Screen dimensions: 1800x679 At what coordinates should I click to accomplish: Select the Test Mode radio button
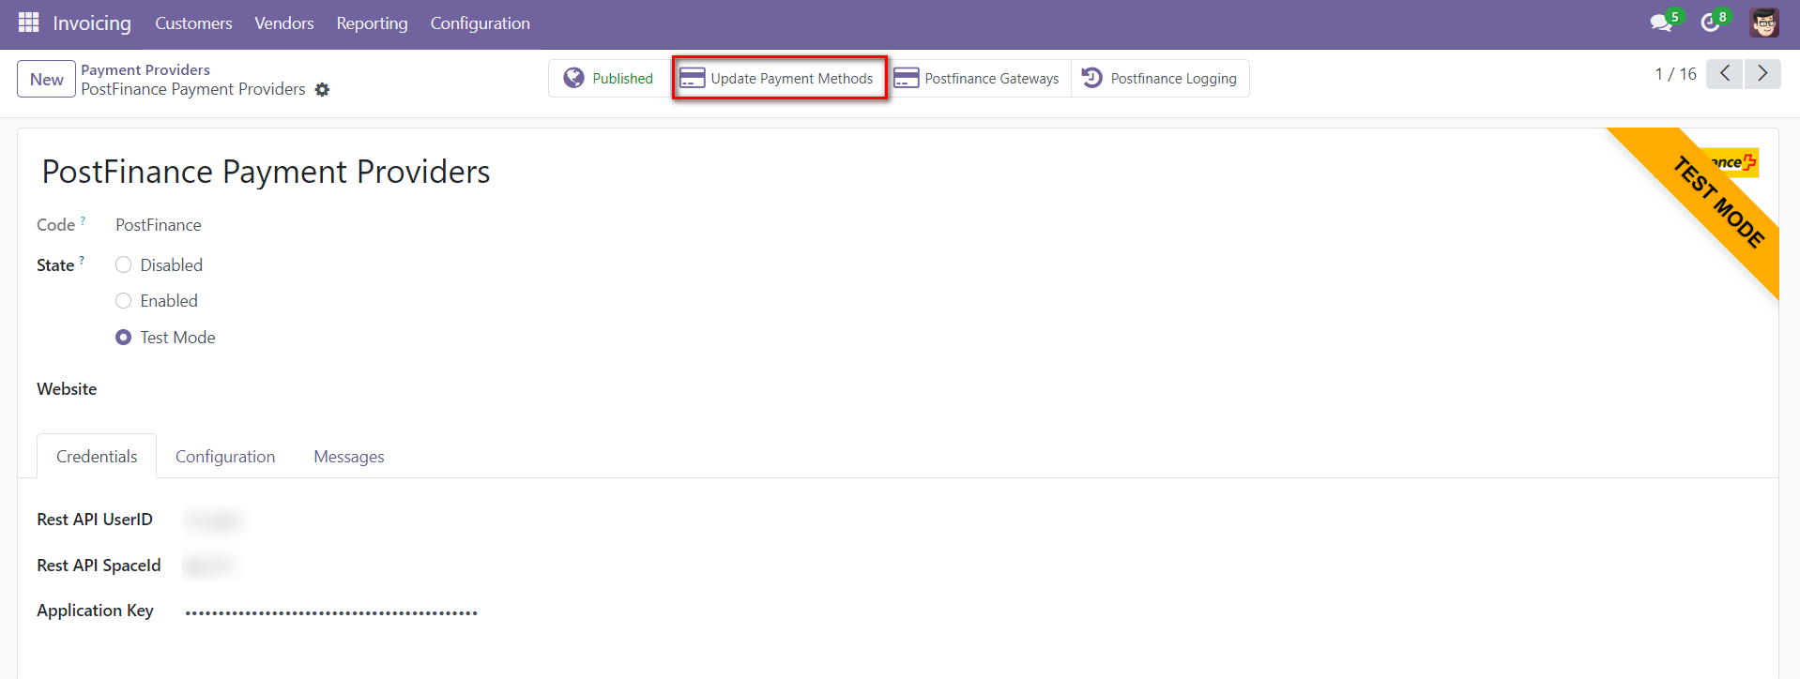pyautogui.click(x=123, y=338)
